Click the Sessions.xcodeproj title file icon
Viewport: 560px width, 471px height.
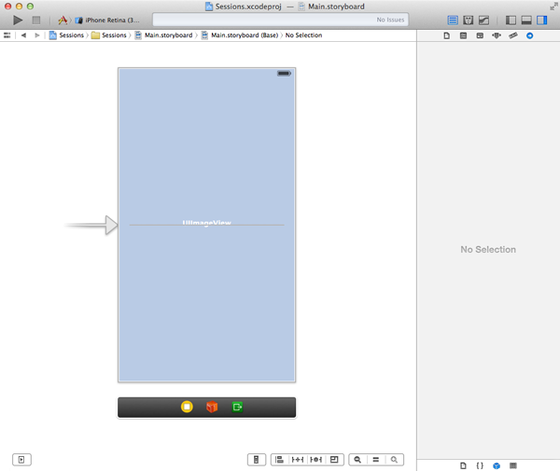click(209, 7)
